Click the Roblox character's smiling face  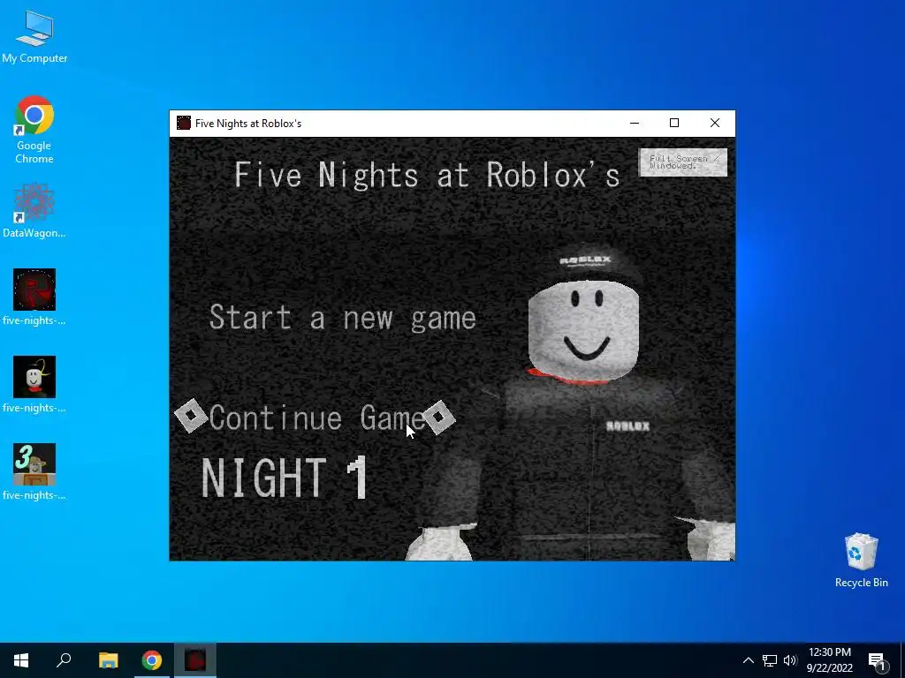tap(584, 330)
